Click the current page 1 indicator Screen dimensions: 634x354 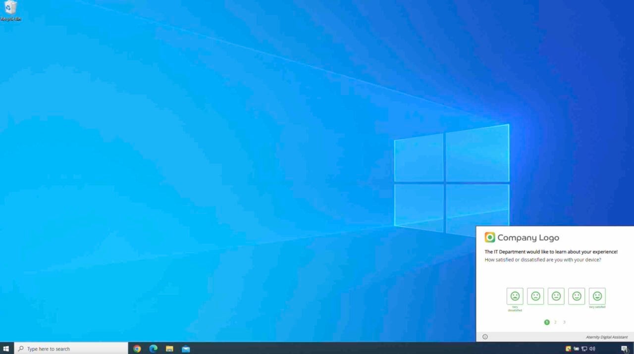click(x=547, y=322)
